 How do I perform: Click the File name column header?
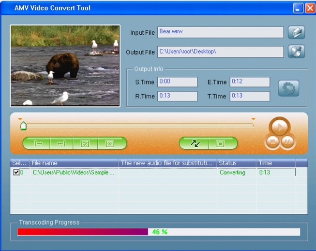[74, 163]
